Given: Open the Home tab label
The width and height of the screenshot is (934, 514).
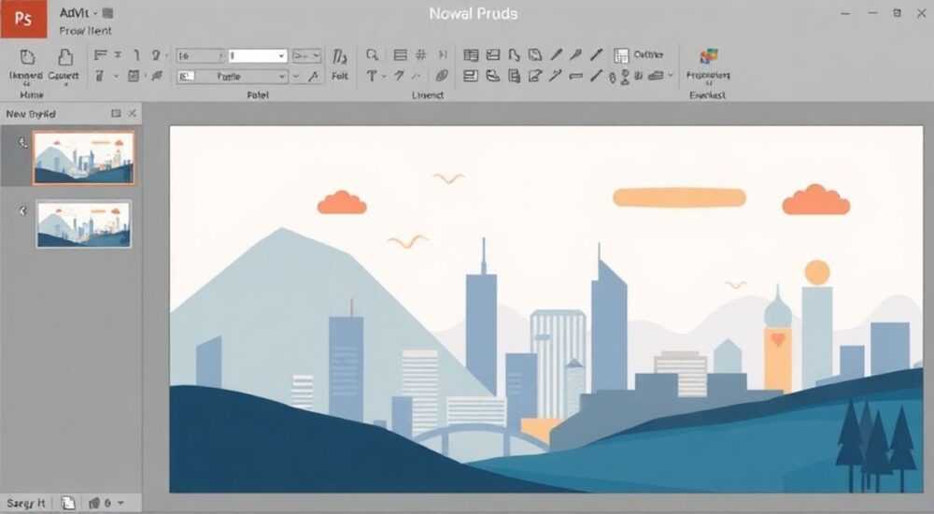Looking at the screenshot, I should point(32,94).
